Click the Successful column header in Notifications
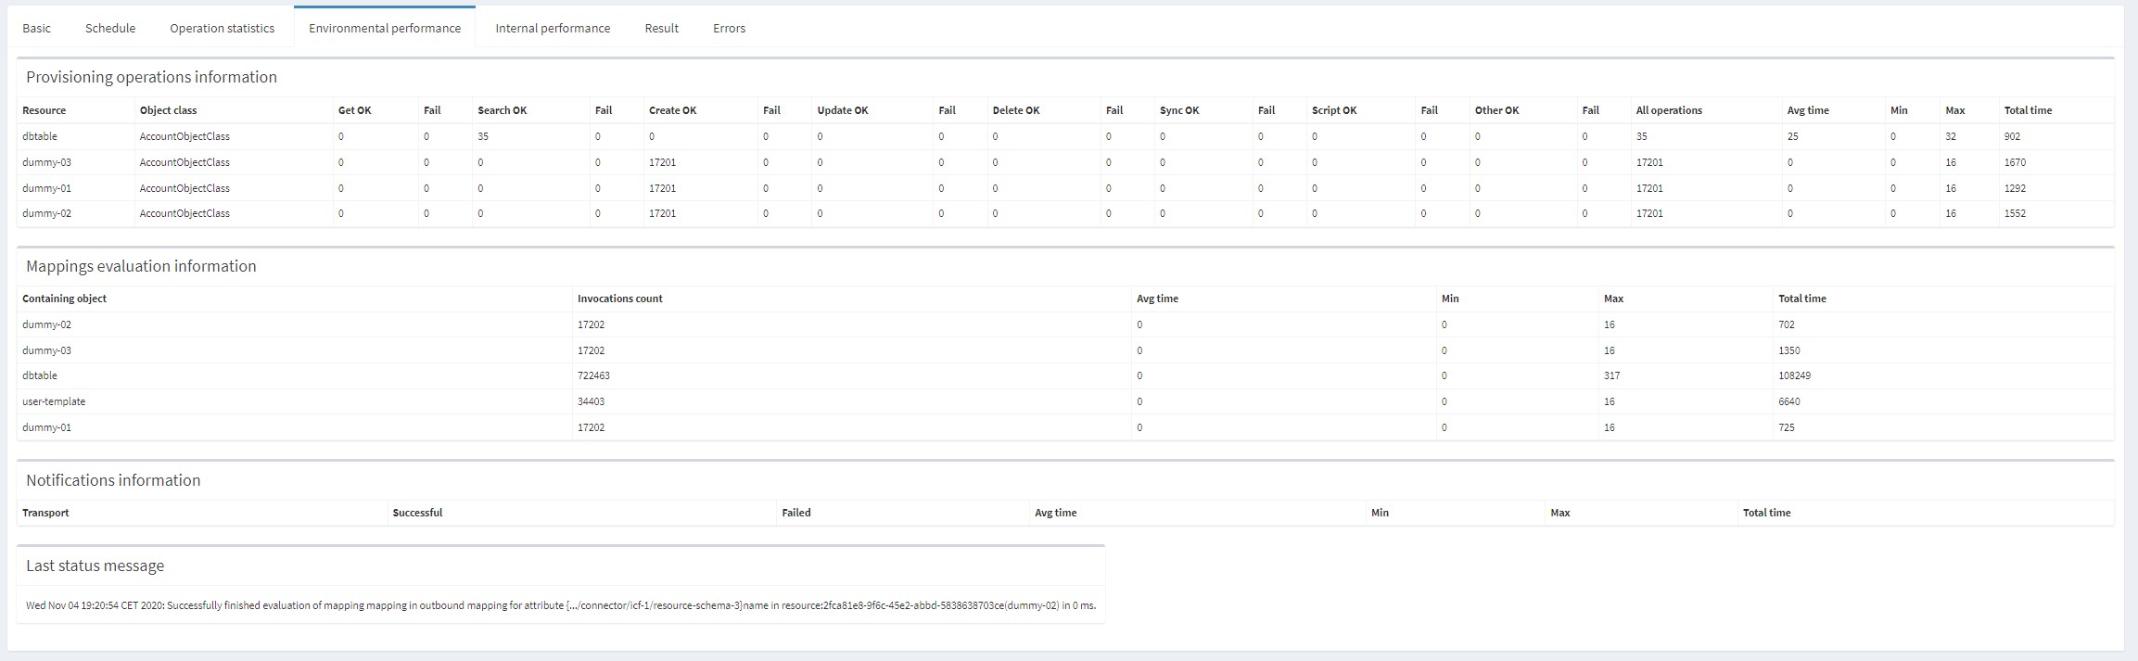Viewport: 2138px width, 661px height. pyautogui.click(x=417, y=513)
